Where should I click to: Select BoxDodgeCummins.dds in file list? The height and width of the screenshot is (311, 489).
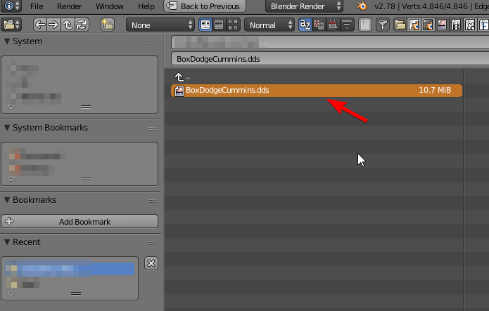tap(317, 91)
